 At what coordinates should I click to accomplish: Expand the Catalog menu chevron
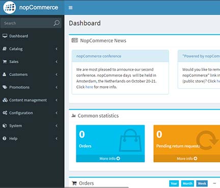coord(57,49)
